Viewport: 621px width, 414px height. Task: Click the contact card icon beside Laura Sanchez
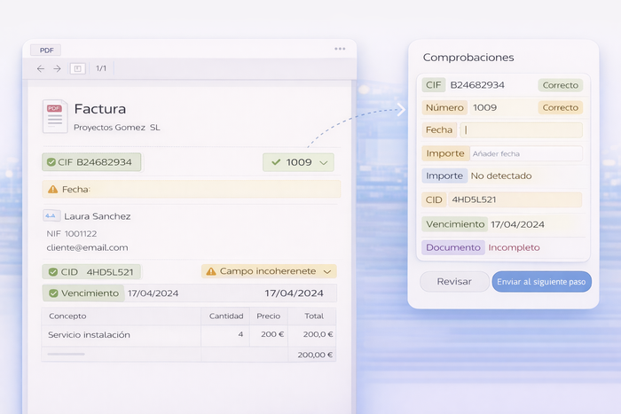51,215
